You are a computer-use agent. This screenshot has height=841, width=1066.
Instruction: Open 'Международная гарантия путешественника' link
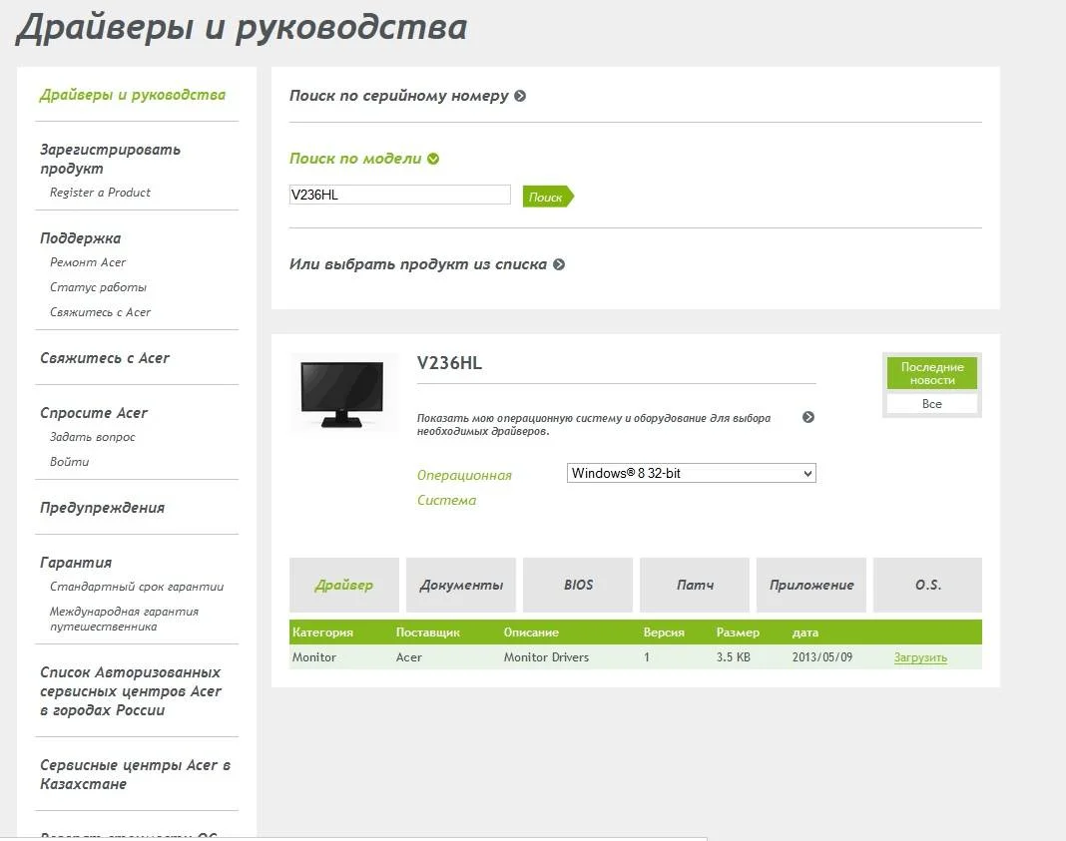124,619
